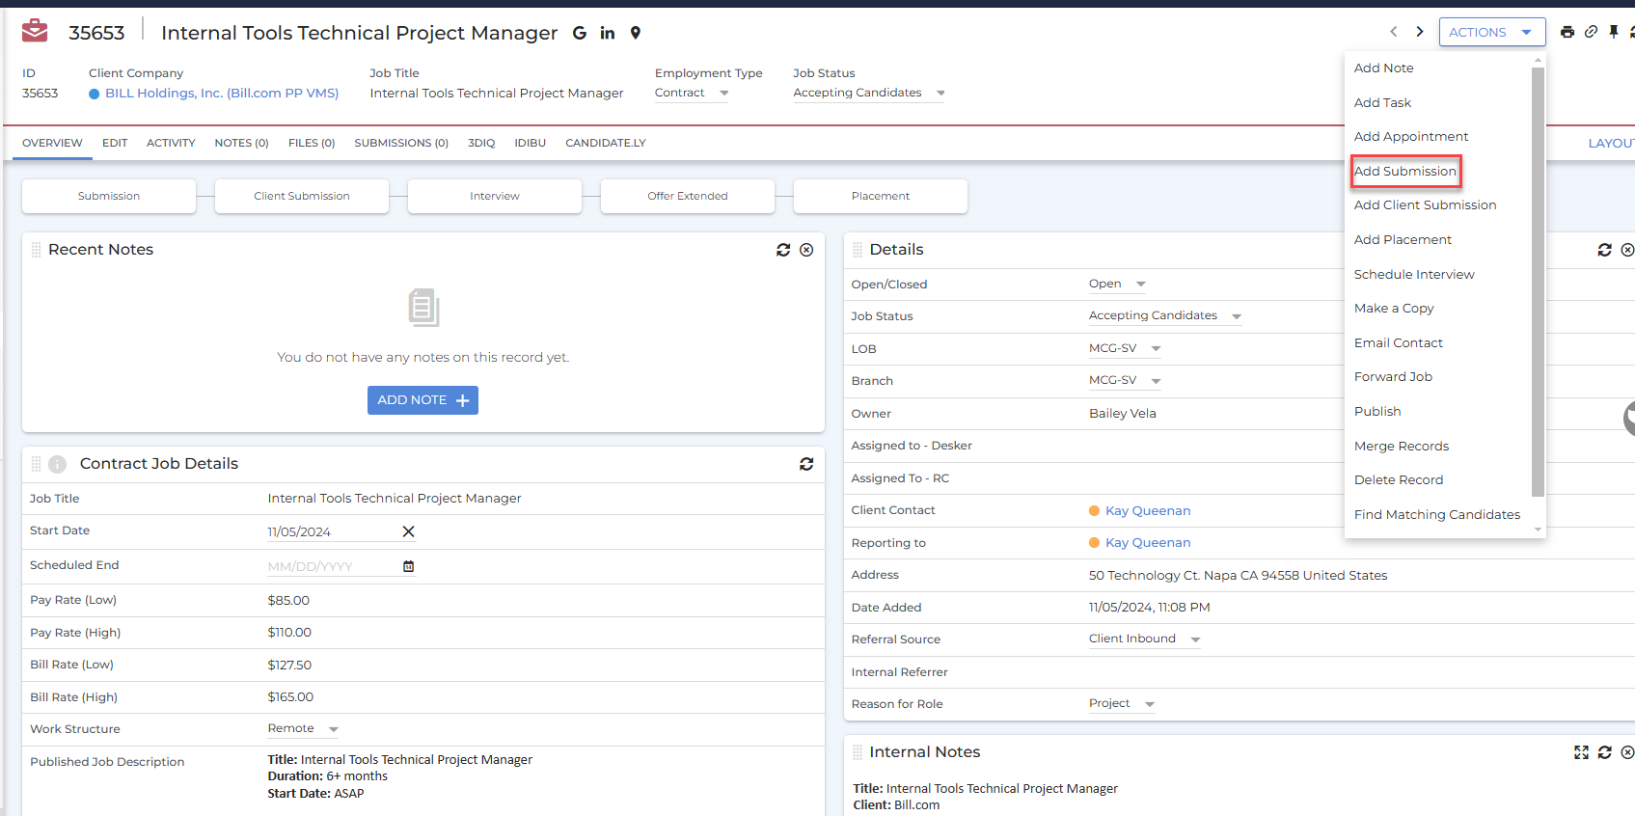Open Work Structure Remote dropdown
1635x816 pixels.
click(303, 729)
